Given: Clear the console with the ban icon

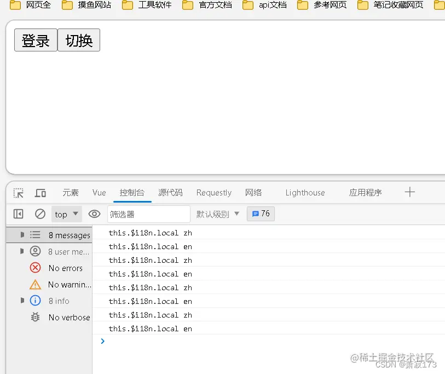Looking at the screenshot, I should click(x=40, y=214).
